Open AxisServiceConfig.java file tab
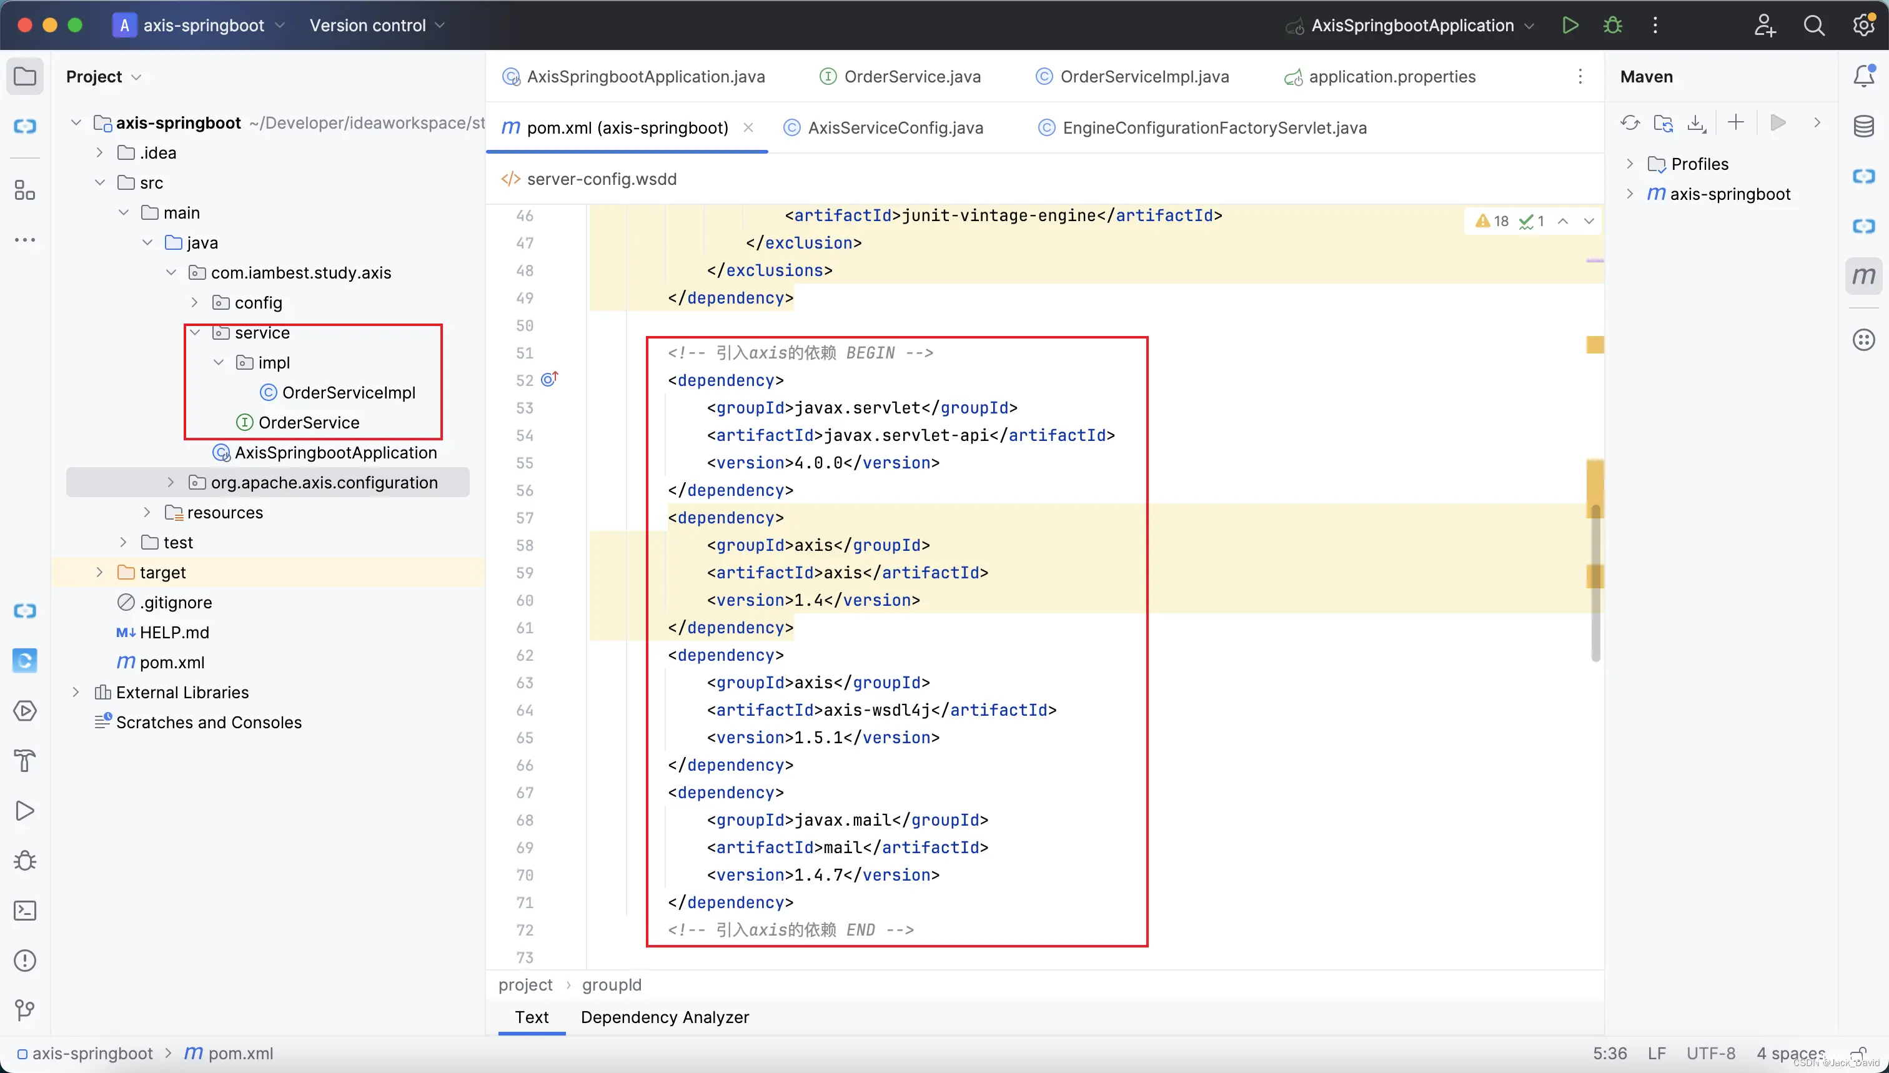1889x1073 pixels. tap(895, 127)
